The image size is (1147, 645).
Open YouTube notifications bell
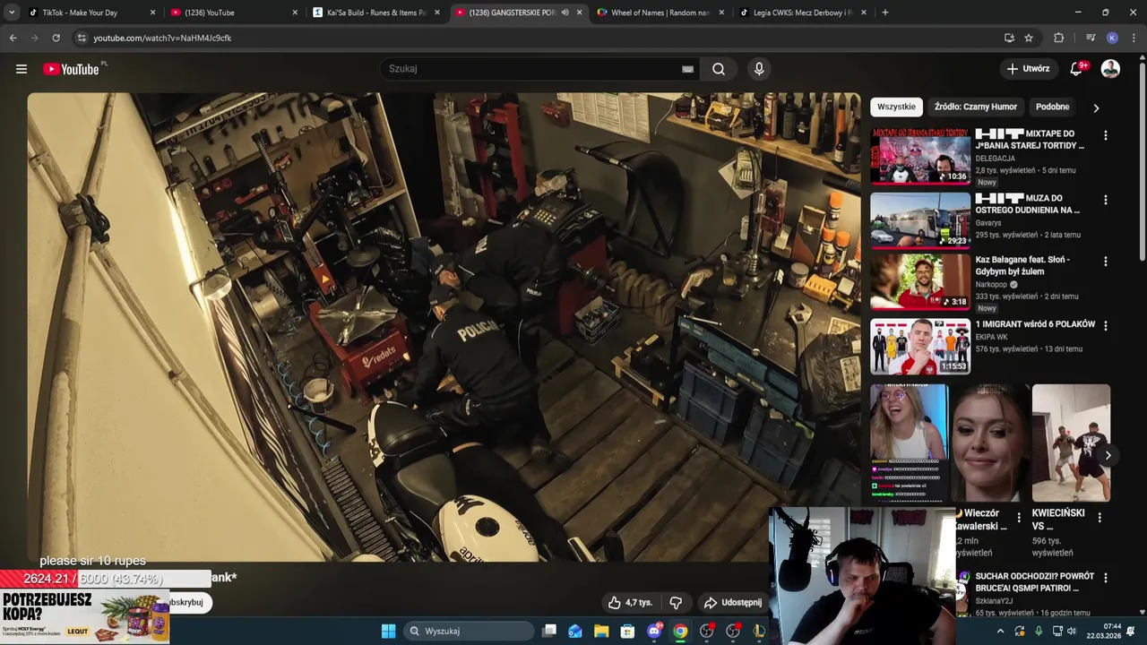coord(1077,69)
